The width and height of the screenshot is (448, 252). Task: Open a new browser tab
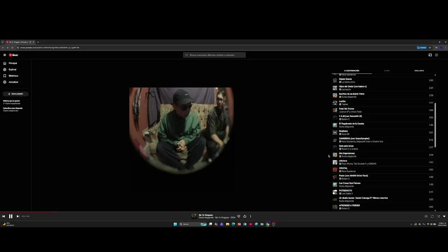pos(38,42)
